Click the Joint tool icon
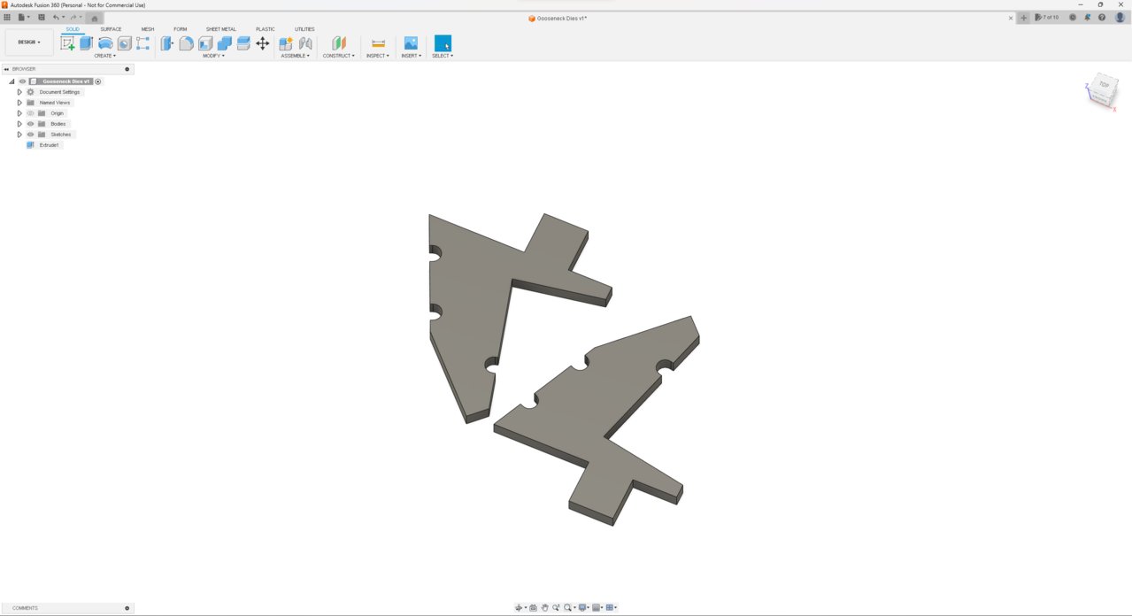 tap(305, 43)
